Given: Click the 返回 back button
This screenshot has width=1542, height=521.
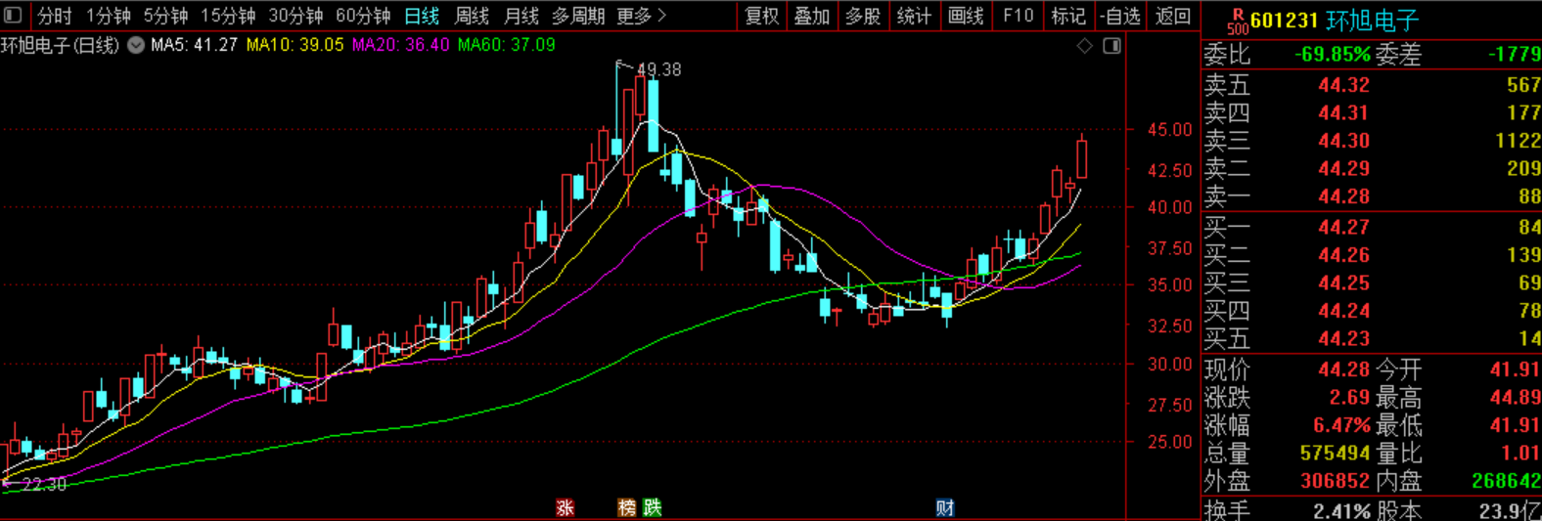Looking at the screenshot, I should pyautogui.click(x=1172, y=16).
